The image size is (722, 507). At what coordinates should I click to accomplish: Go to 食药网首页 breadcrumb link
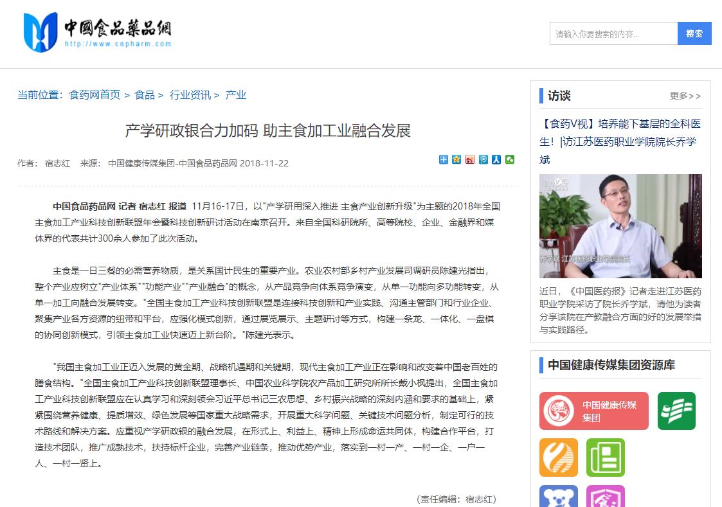coord(95,95)
